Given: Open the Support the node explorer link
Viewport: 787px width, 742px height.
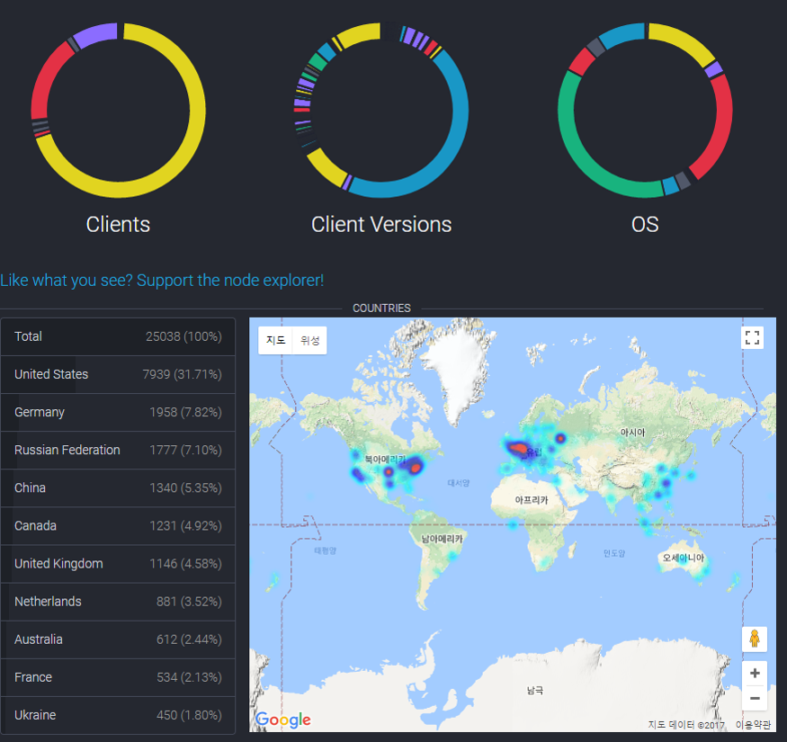Looking at the screenshot, I should (x=162, y=280).
